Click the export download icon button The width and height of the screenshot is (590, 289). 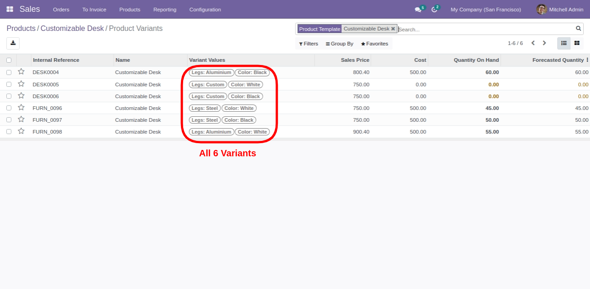13,43
